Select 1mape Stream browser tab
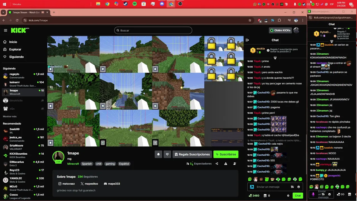The width and height of the screenshot is (357, 201). [28, 12]
